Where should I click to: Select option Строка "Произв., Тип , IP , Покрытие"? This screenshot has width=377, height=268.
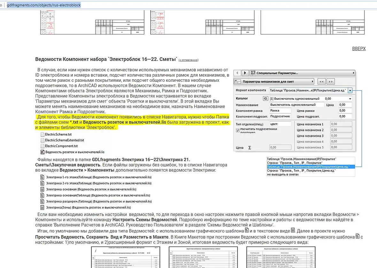pyautogui.click(x=311, y=163)
